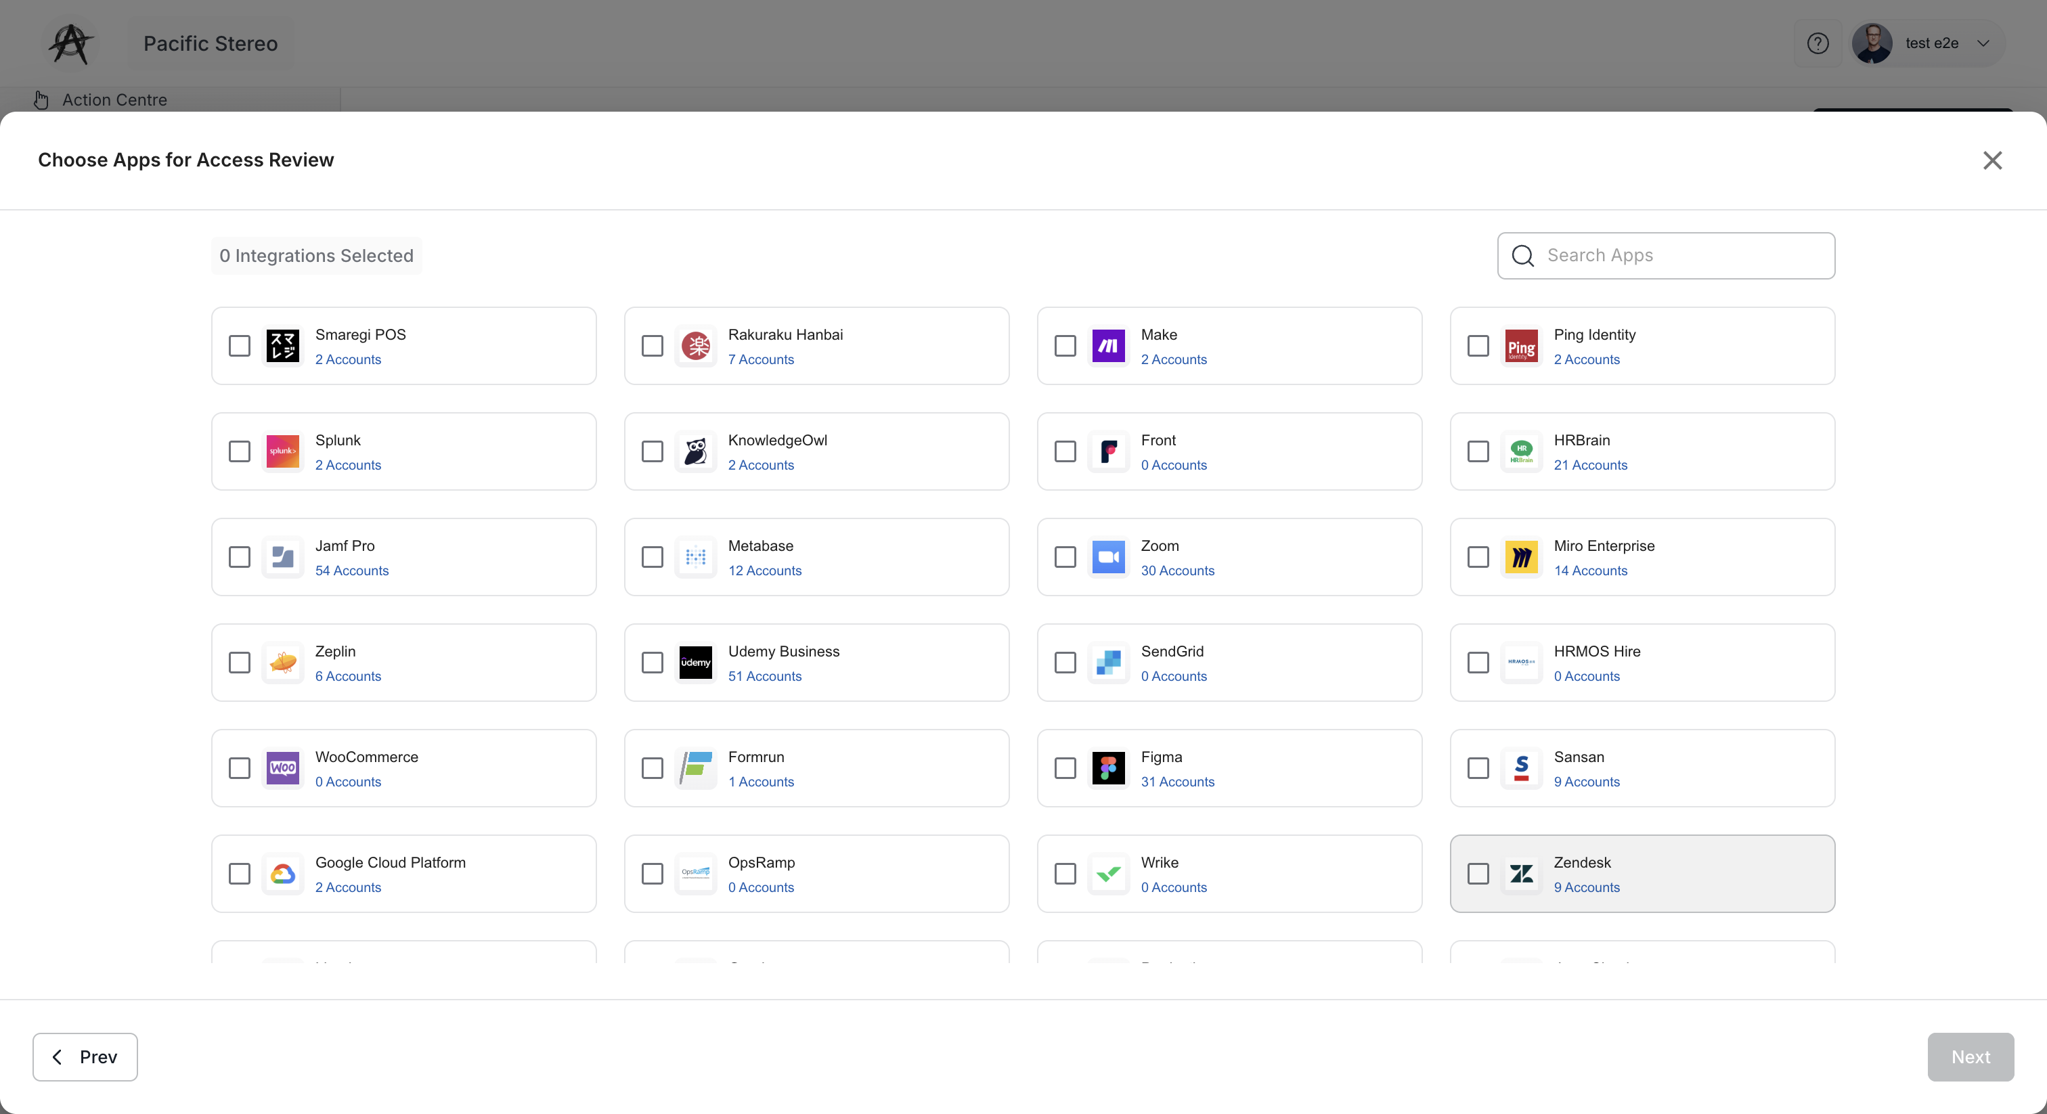
Task: Open HRBrain's 21 Accounts link
Action: click(1590, 465)
